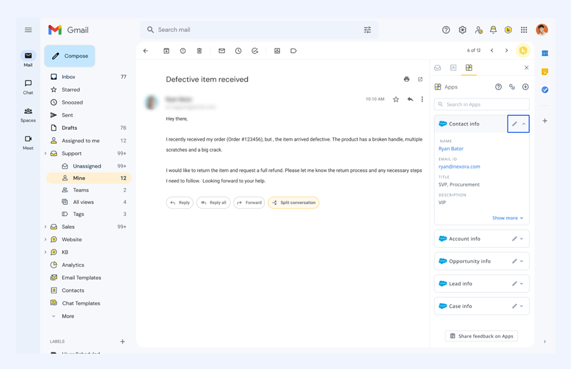Image resolution: width=571 pixels, height=369 pixels.
Task: Go to the newer conversation arrow
Action: [492, 50]
